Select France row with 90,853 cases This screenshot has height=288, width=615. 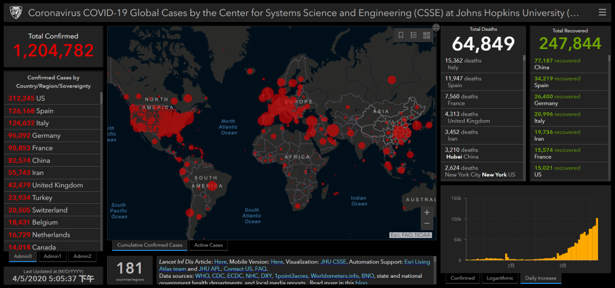pos(52,148)
